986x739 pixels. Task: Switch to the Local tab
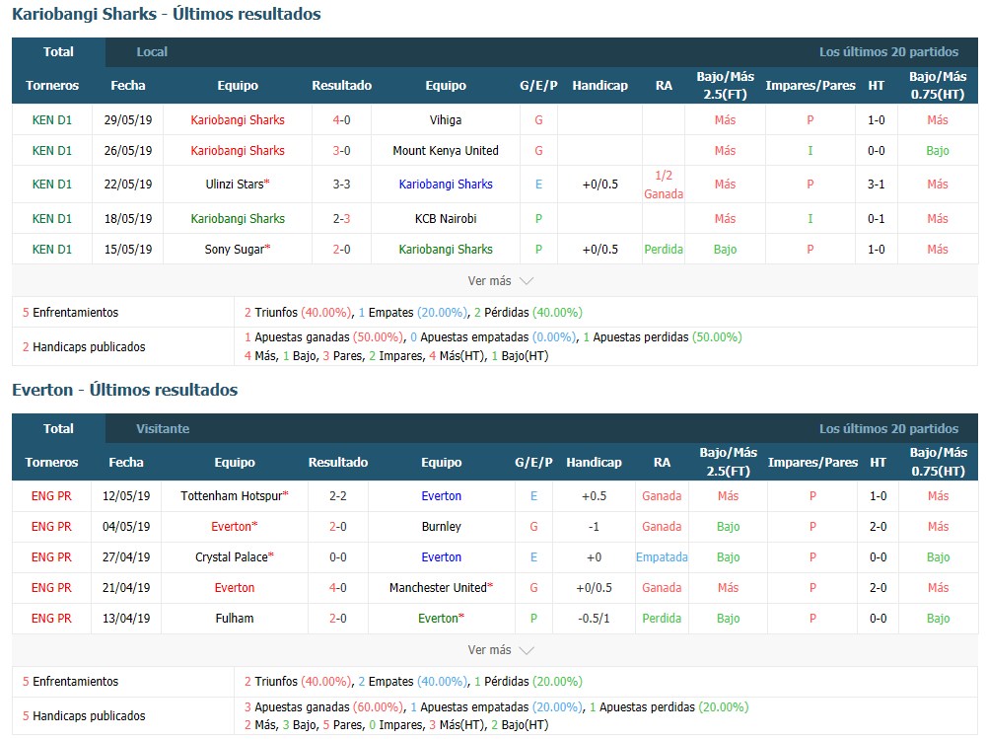tap(152, 52)
